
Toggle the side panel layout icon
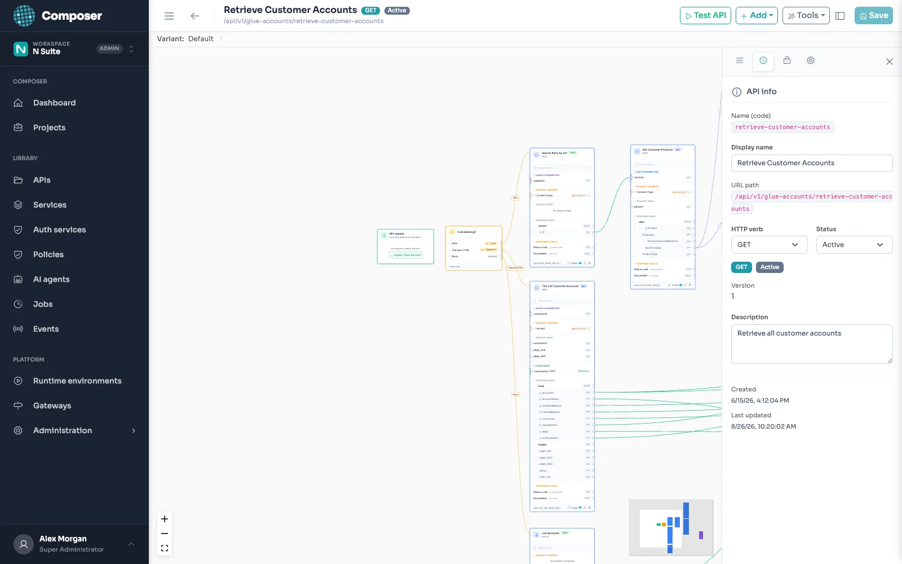coord(840,16)
